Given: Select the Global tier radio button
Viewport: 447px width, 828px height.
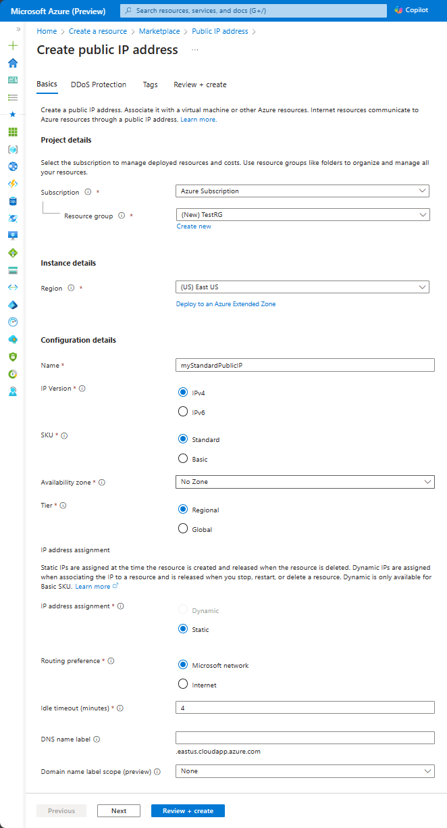Looking at the screenshot, I should point(182,529).
